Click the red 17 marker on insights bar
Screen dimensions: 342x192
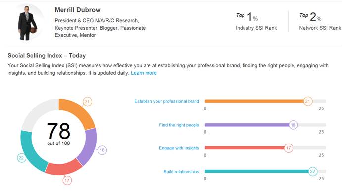[x=288, y=148]
